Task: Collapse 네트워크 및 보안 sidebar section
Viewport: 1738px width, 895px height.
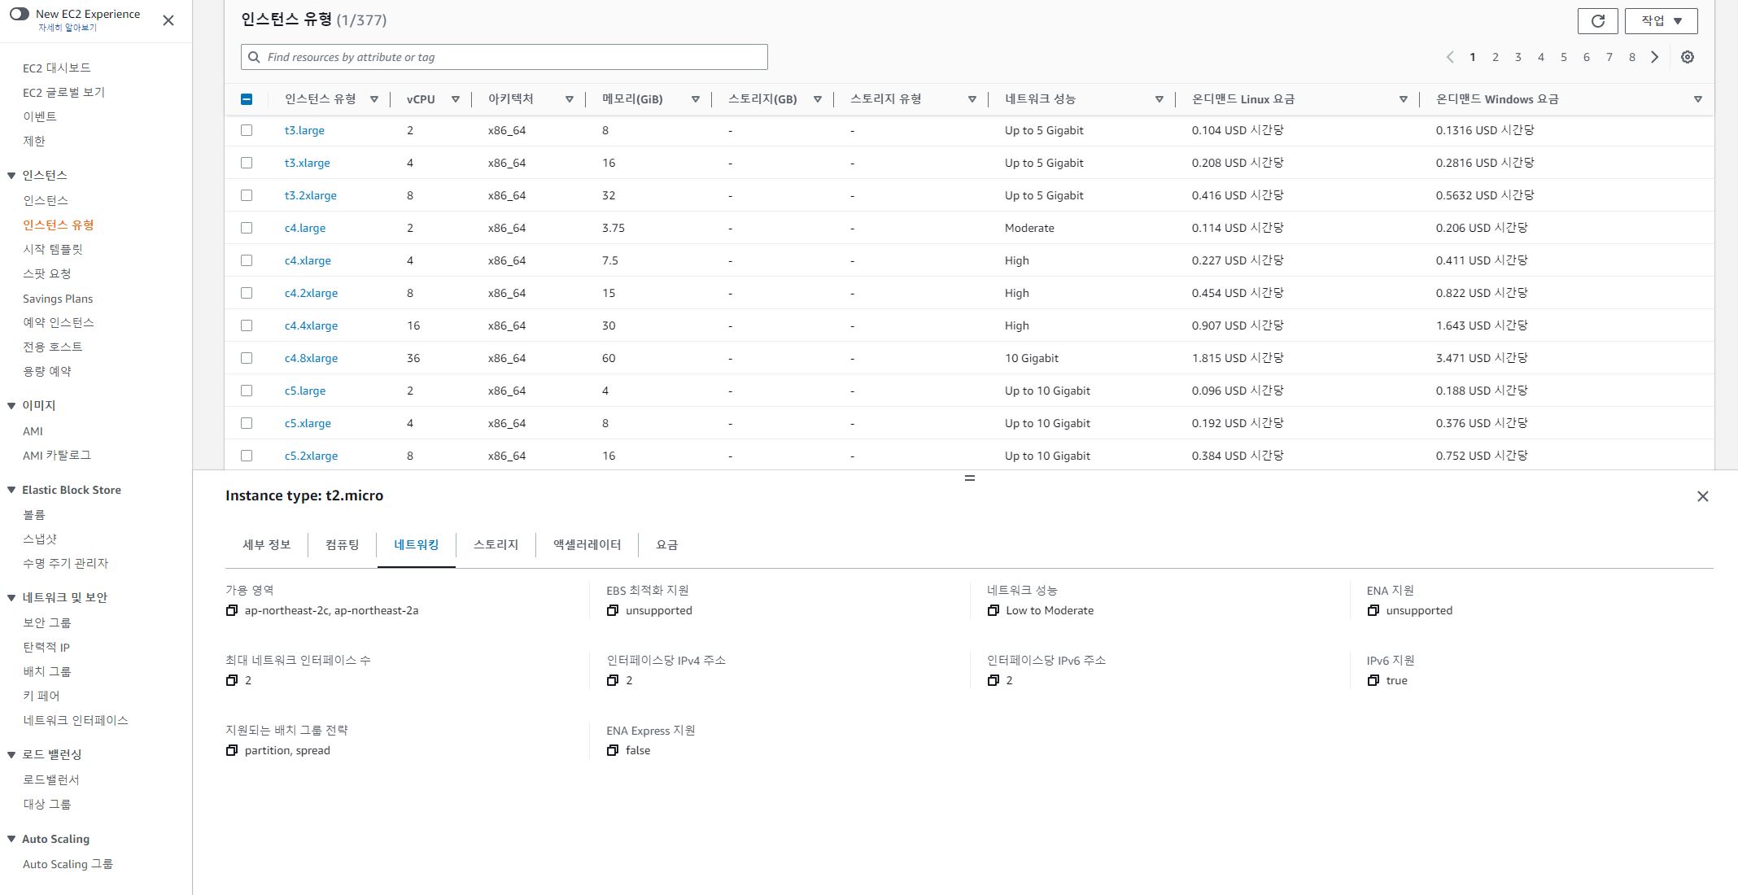Action: point(11,598)
